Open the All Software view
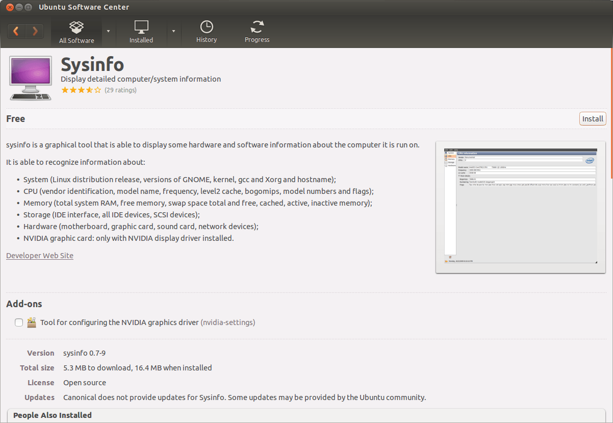 tap(76, 32)
